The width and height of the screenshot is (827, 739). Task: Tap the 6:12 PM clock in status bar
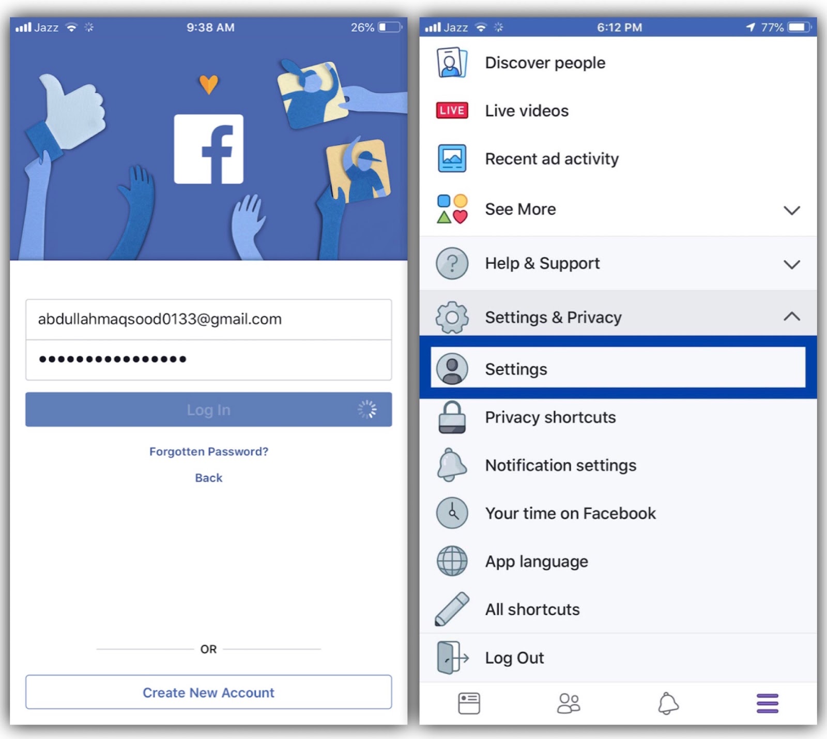click(x=619, y=27)
